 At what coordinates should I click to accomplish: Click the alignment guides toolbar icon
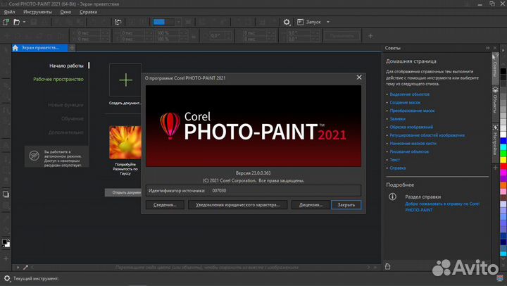tap(118, 22)
